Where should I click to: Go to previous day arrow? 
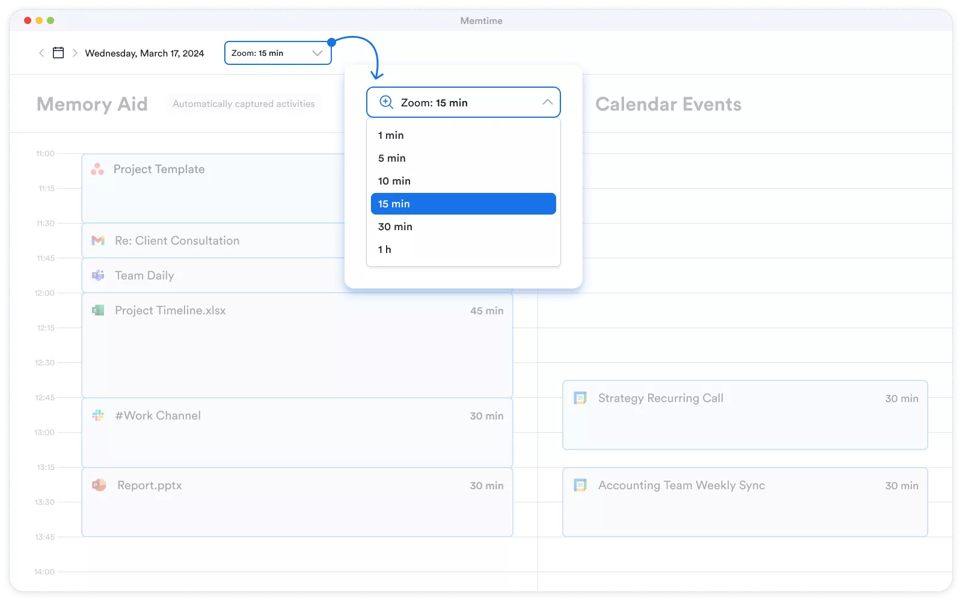[x=41, y=53]
